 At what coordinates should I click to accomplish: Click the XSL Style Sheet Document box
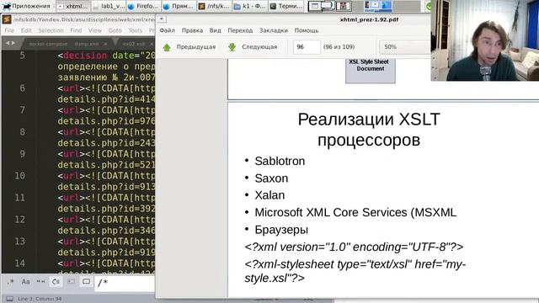point(371,71)
